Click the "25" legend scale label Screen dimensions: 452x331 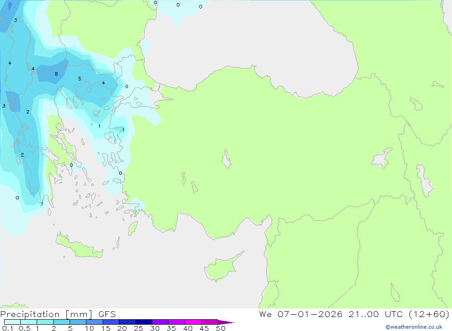(x=138, y=328)
